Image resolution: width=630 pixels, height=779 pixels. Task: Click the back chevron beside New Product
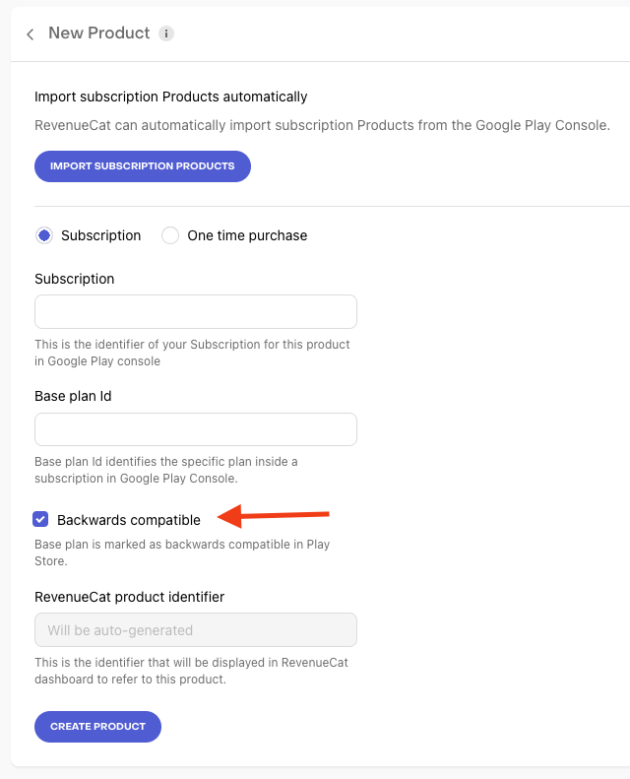click(x=31, y=34)
